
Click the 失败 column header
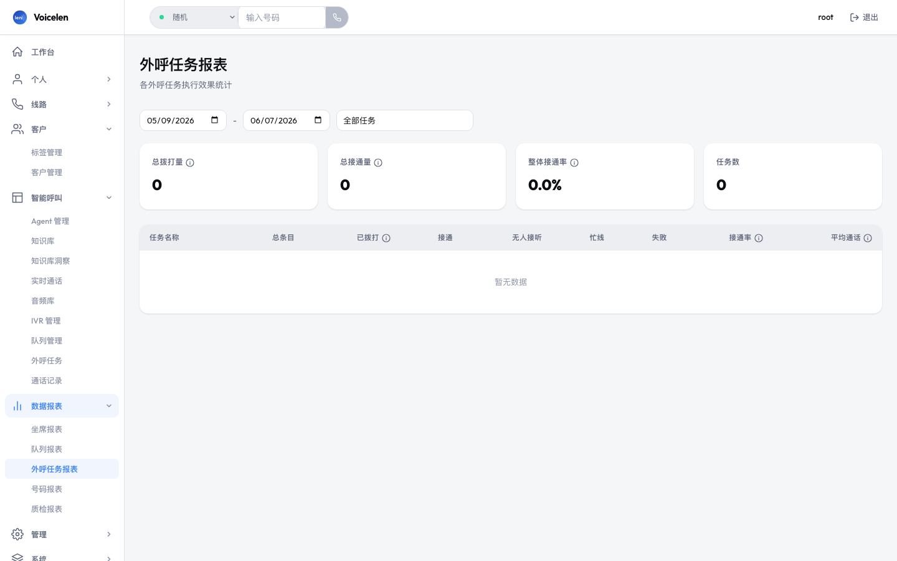(659, 237)
